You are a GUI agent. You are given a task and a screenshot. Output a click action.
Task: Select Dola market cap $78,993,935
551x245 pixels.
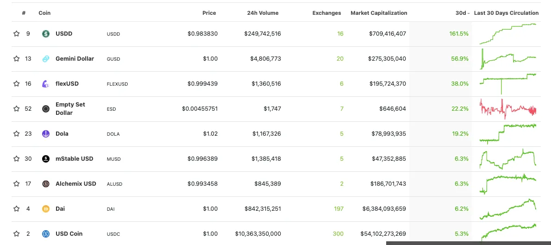388,133
